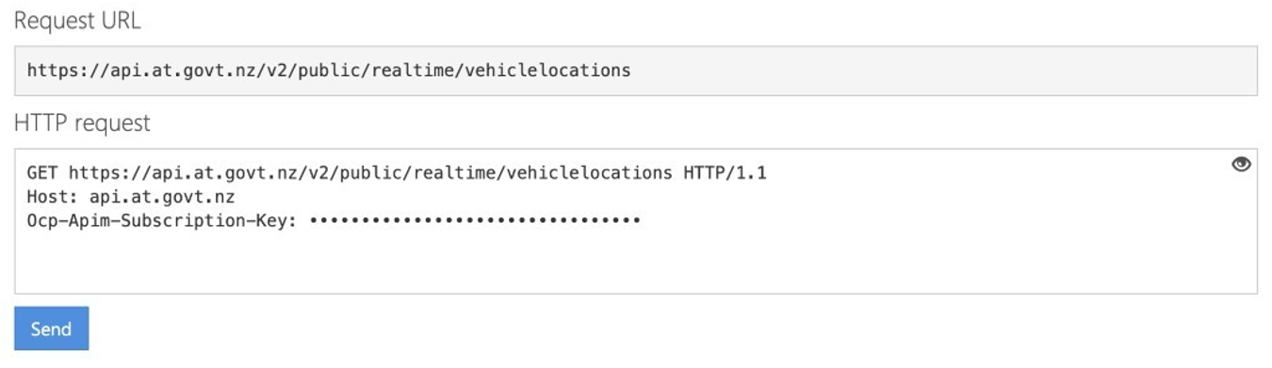1272x368 pixels.
Task: Place cursor on the GET request line
Action: pos(397,173)
